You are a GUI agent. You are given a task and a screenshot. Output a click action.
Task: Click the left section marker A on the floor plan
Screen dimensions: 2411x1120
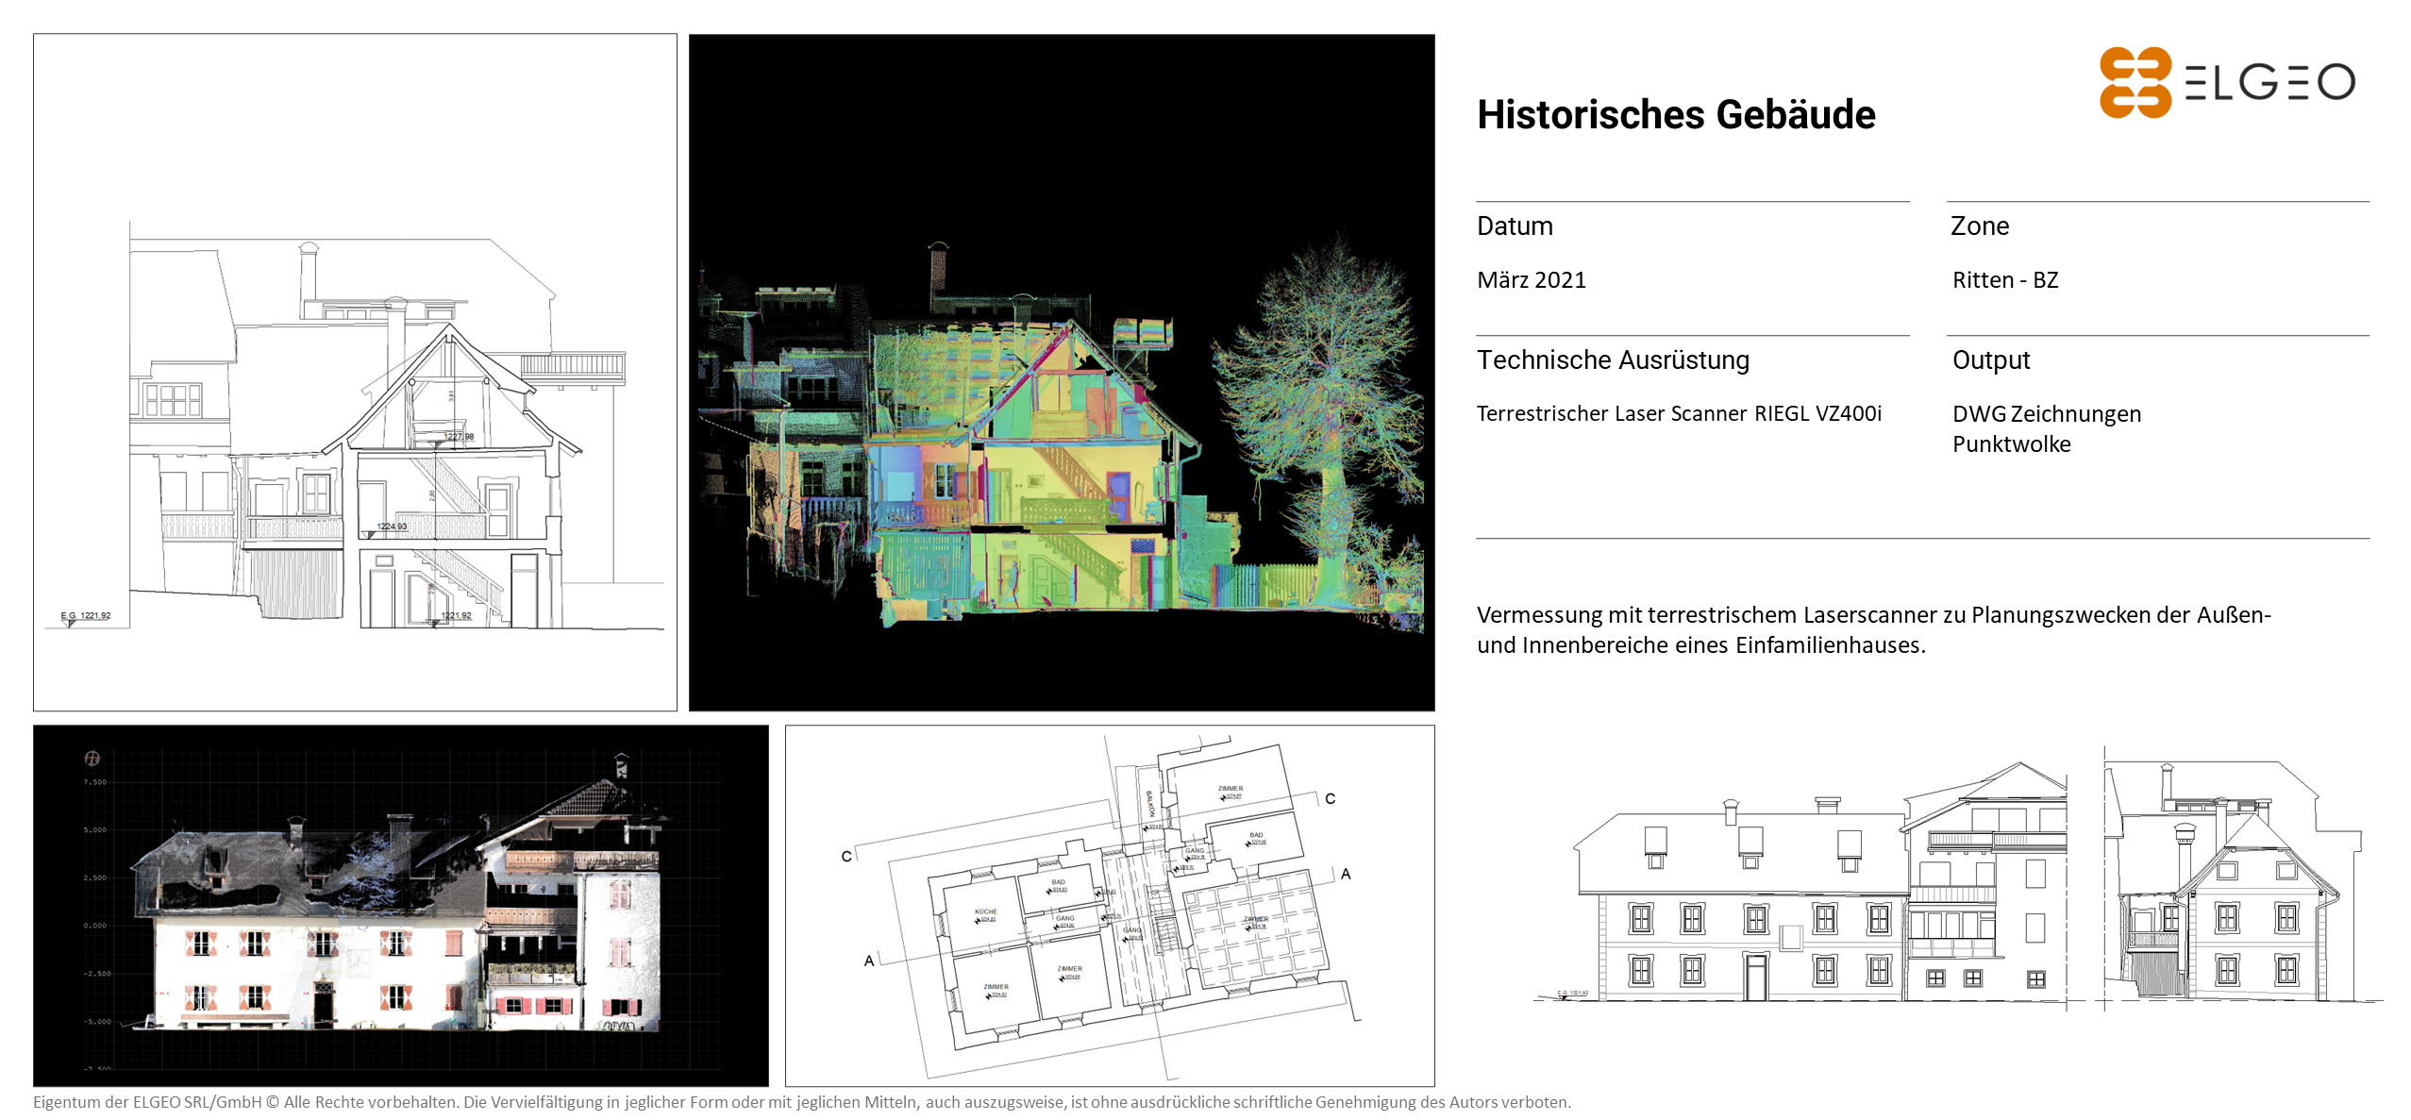coord(869,961)
